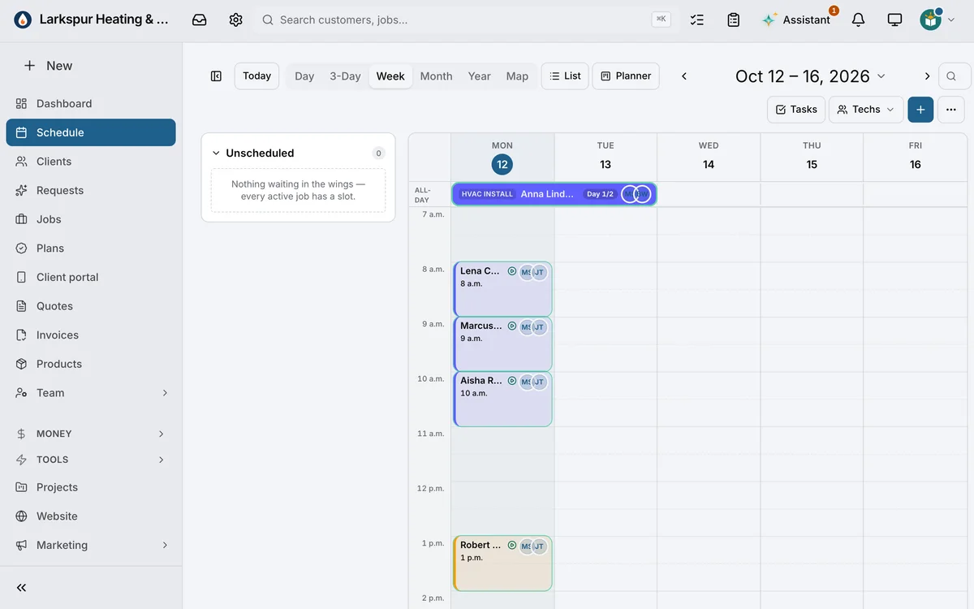Switch to Day view

point(304,76)
